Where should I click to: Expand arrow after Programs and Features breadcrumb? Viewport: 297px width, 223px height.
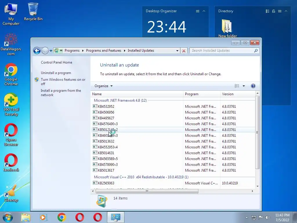tap(125, 51)
